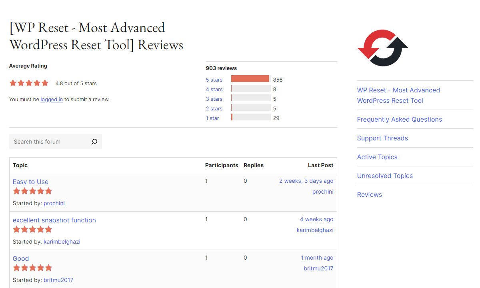The image size is (480, 288).
Task: Open the Good review topic
Action: click(x=21, y=258)
